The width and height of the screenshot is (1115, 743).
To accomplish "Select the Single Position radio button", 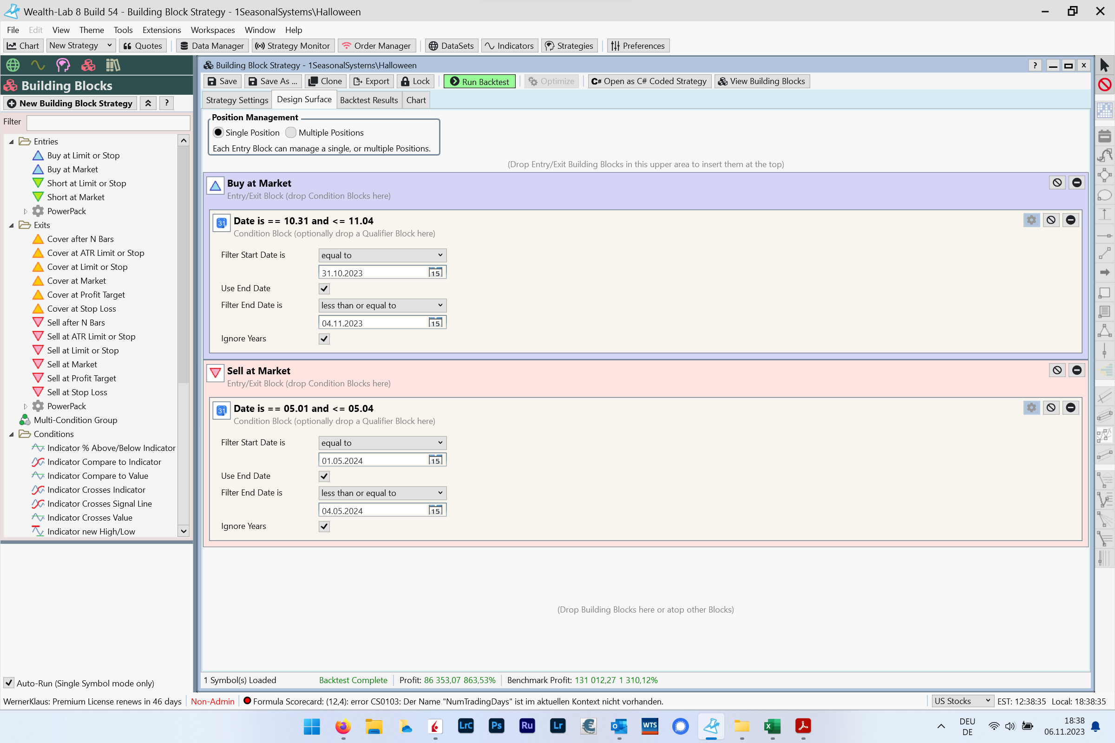I will 218,133.
